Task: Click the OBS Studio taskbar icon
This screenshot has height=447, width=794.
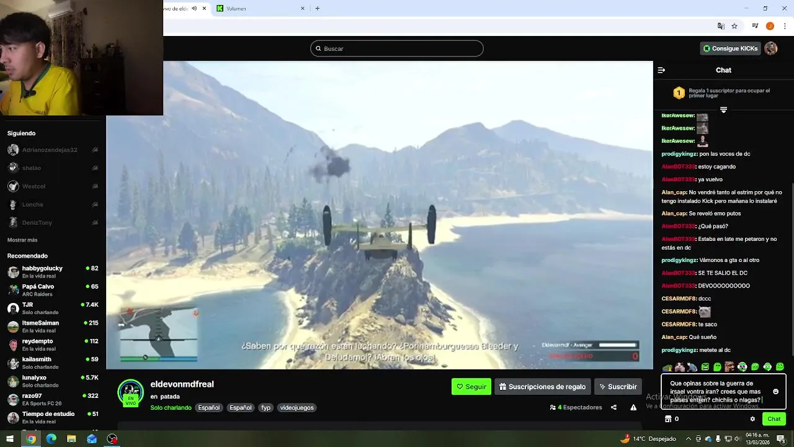Action: click(112, 439)
